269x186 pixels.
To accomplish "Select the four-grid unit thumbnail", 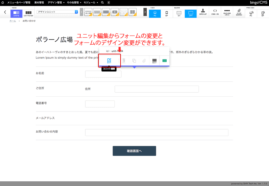I will point(132,12).
